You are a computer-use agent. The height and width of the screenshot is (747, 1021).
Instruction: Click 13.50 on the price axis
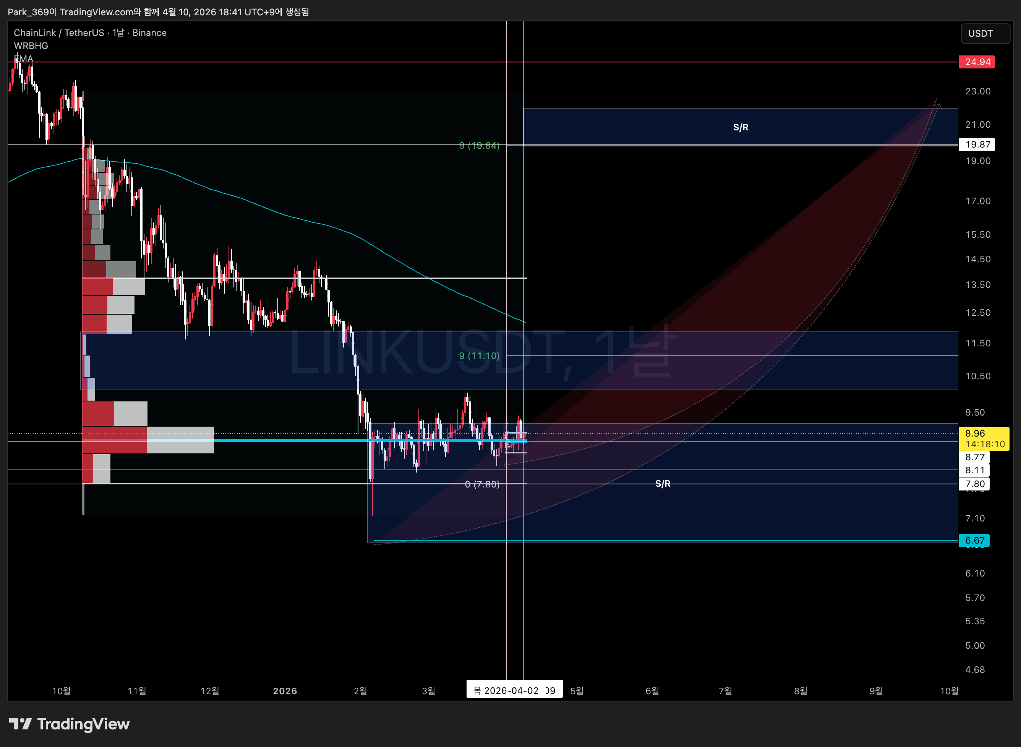click(x=977, y=285)
